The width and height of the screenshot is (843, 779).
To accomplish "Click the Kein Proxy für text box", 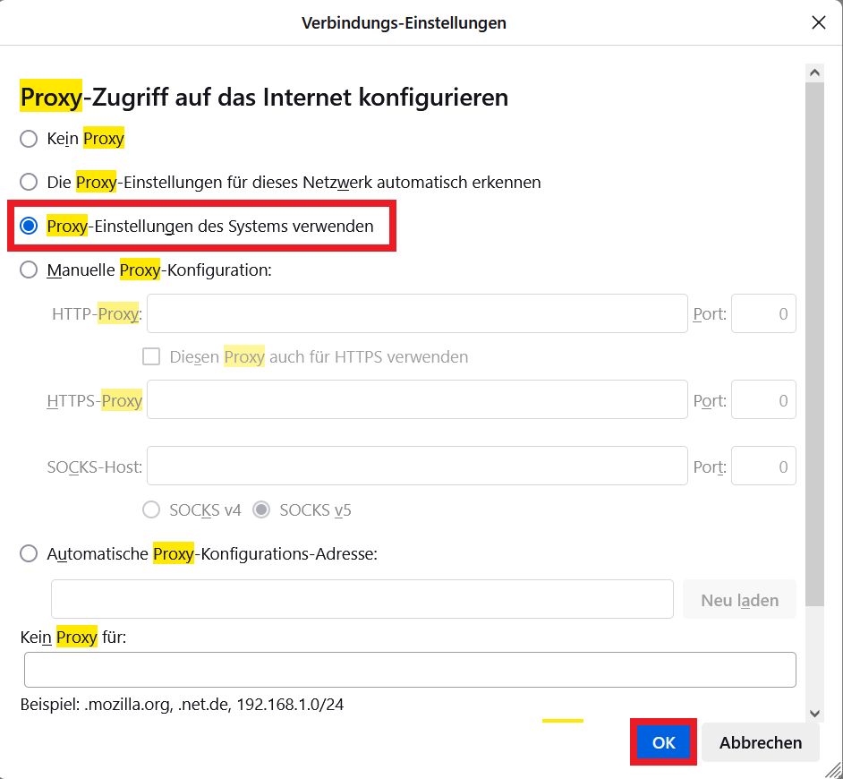I will click(410, 669).
